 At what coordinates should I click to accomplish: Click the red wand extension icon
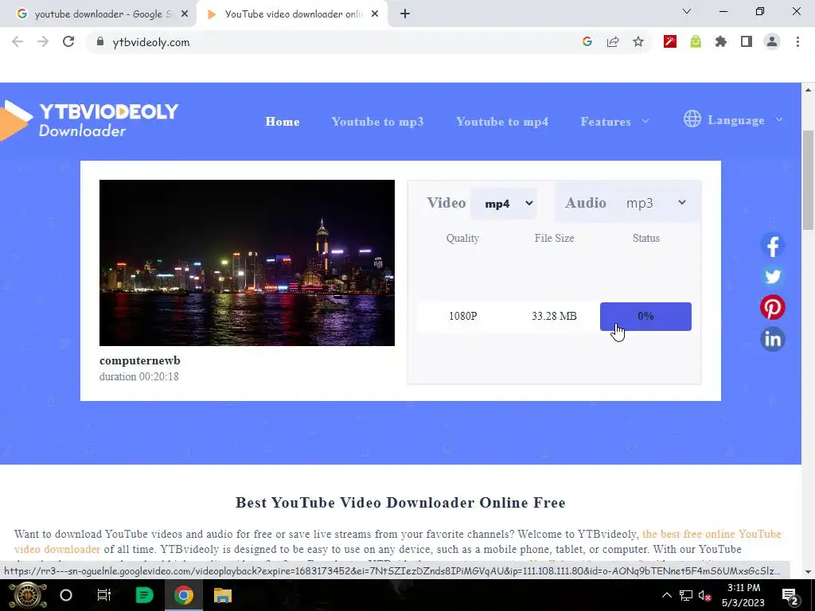670,42
